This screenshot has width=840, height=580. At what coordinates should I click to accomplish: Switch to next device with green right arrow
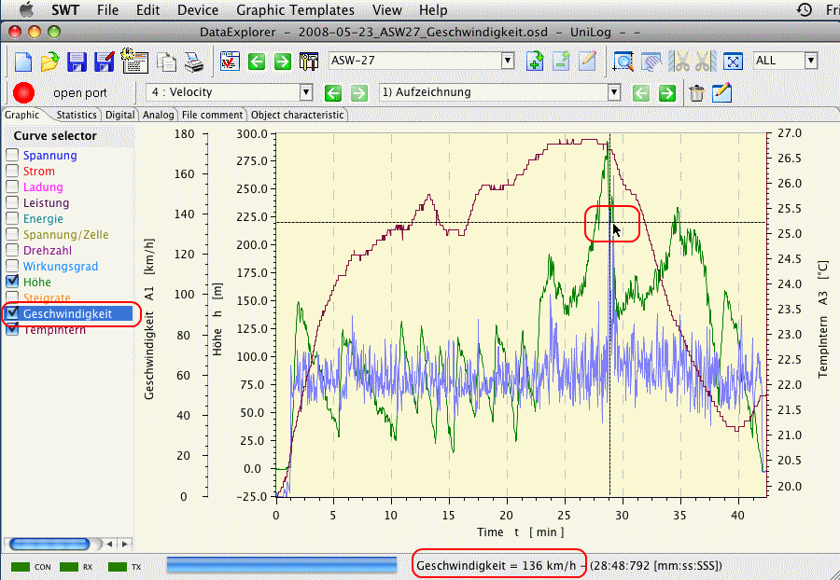[x=282, y=62]
